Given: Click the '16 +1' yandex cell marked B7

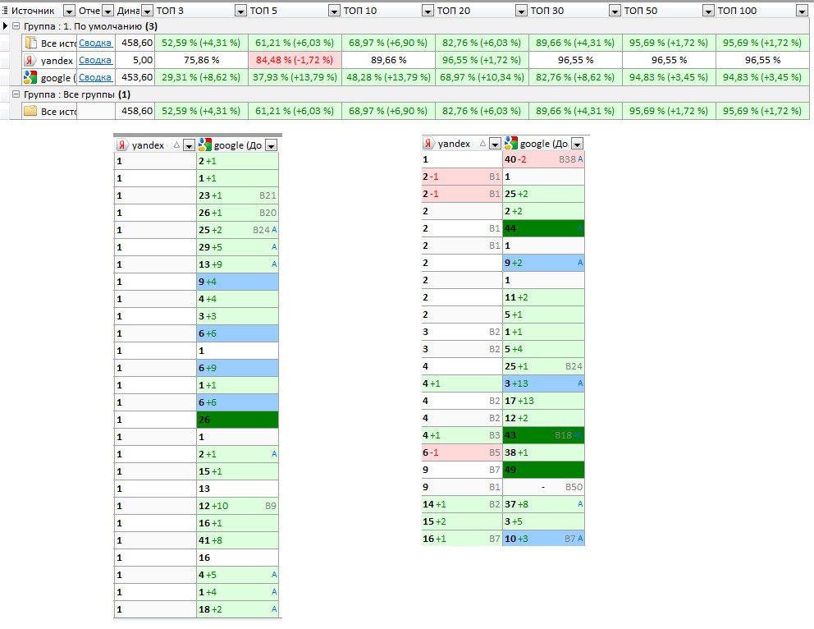Looking at the screenshot, I should tap(461, 539).
